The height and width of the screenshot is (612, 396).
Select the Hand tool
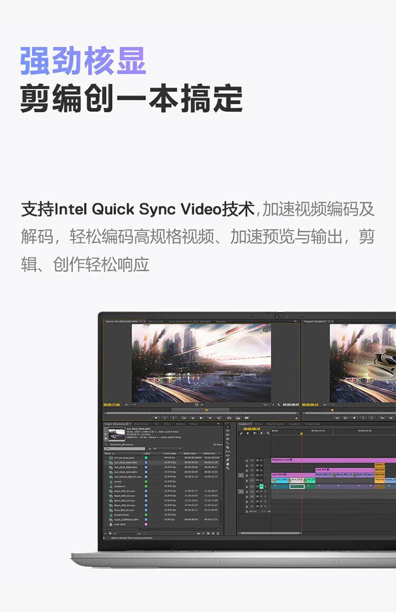pos(228,463)
